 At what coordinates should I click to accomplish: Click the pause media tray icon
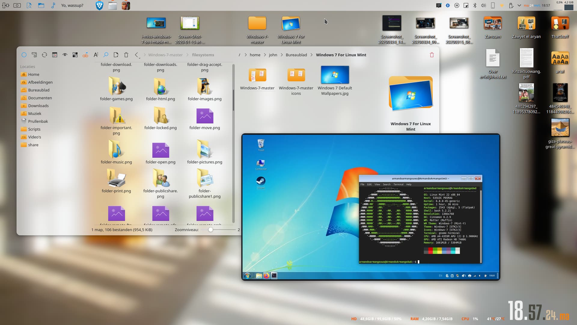pyautogui.click(x=457, y=5)
